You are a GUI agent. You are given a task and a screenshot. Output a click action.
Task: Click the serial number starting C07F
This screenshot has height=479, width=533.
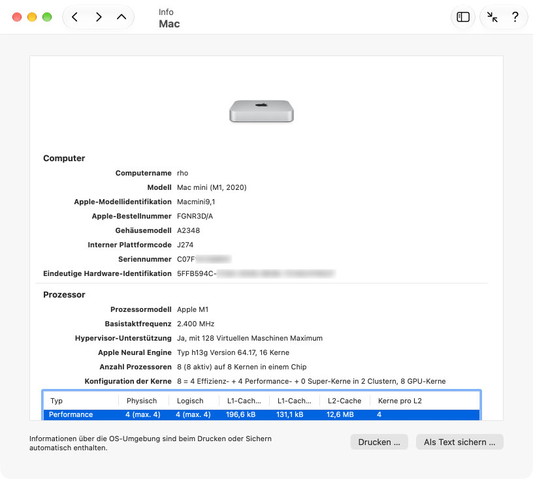204,259
